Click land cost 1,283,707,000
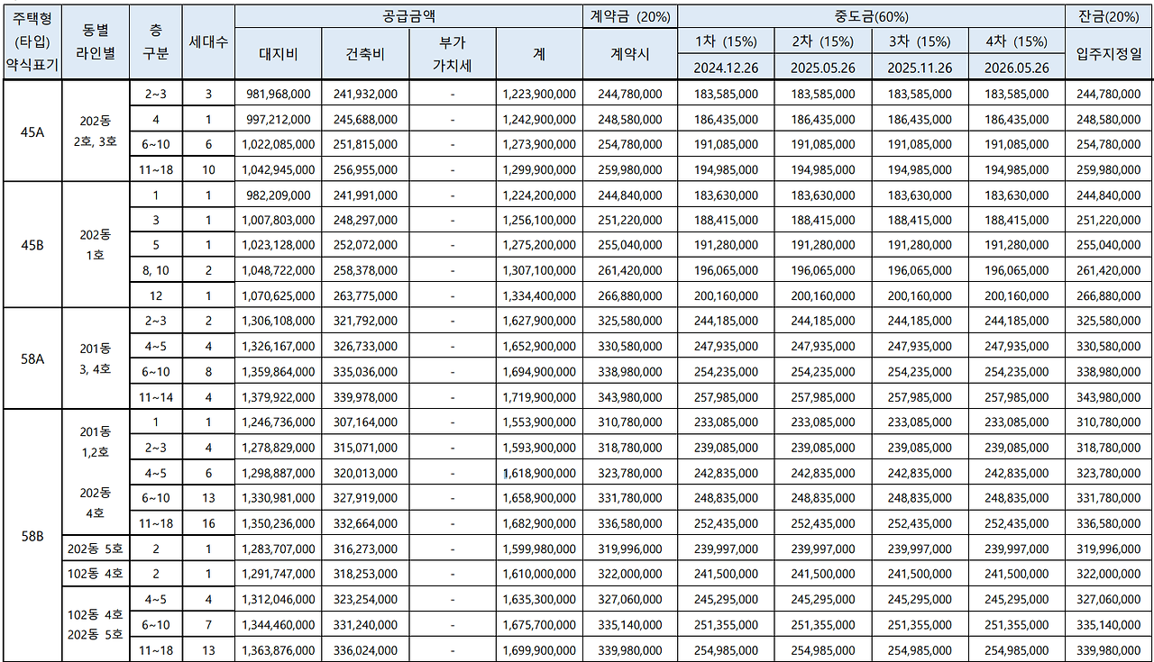 (279, 548)
